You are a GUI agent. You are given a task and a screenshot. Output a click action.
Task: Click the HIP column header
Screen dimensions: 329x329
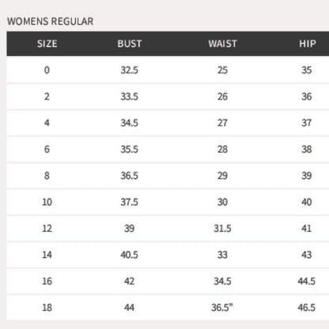[308, 43]
